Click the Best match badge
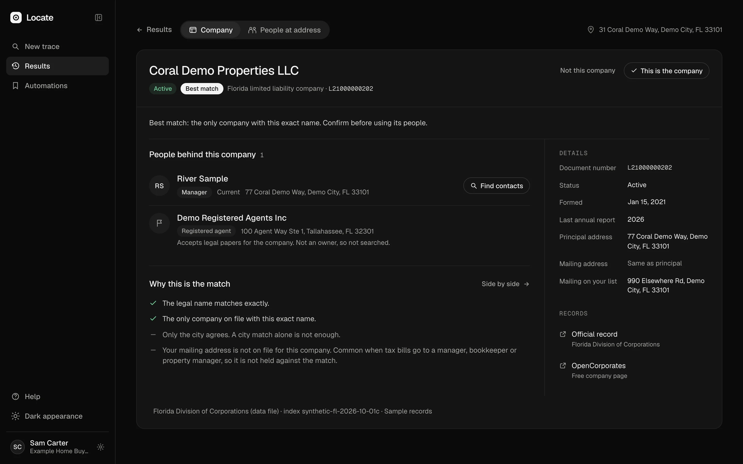743x464 pixels. [x=202, y=89]
